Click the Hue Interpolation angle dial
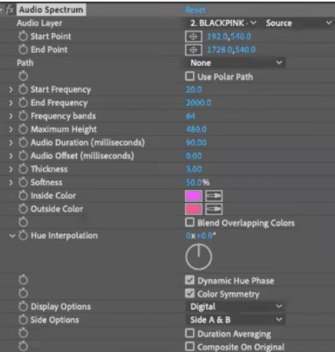Screen dimensions: 335x352 point(199,257)
